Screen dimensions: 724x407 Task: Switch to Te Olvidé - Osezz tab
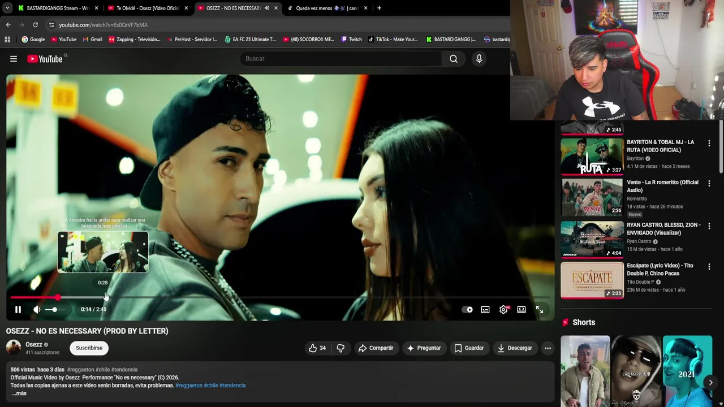tap(147, 8)
